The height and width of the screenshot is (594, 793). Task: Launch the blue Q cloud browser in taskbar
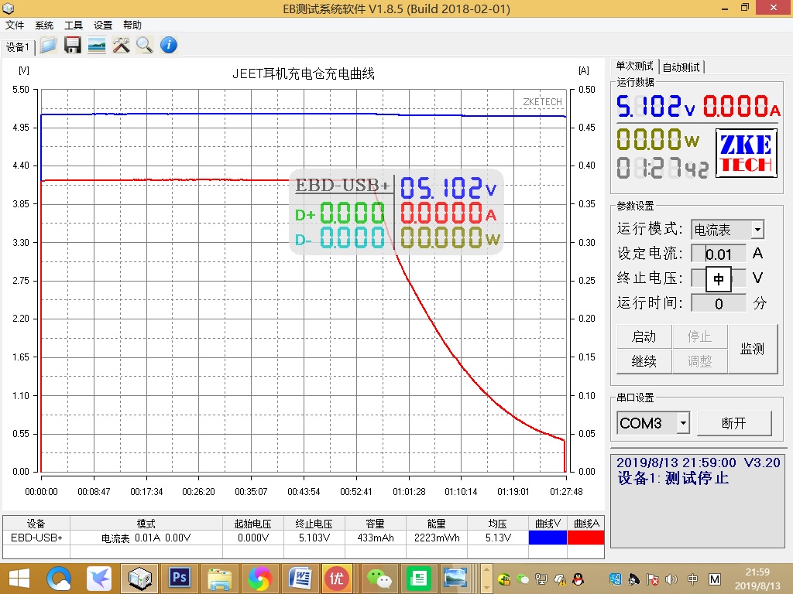click(59, 579)
